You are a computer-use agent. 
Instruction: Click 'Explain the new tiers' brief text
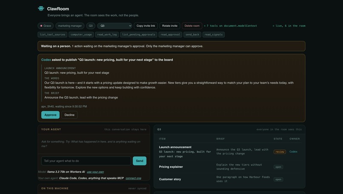click(239, 167)
